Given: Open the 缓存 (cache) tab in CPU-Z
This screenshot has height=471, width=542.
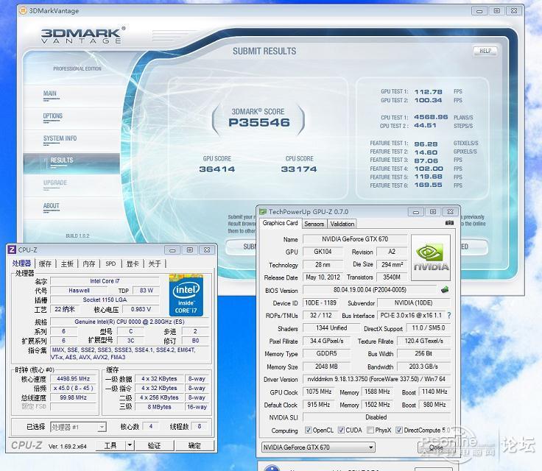Looking at the screenshot, I should pyautogui.click(x=45, y=263).
